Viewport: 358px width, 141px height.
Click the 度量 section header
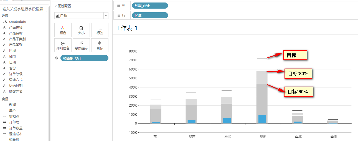coord(5,99)
